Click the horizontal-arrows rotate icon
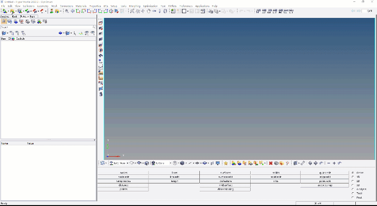Screen dimensions: 377x206 click(x=154, y=11)
